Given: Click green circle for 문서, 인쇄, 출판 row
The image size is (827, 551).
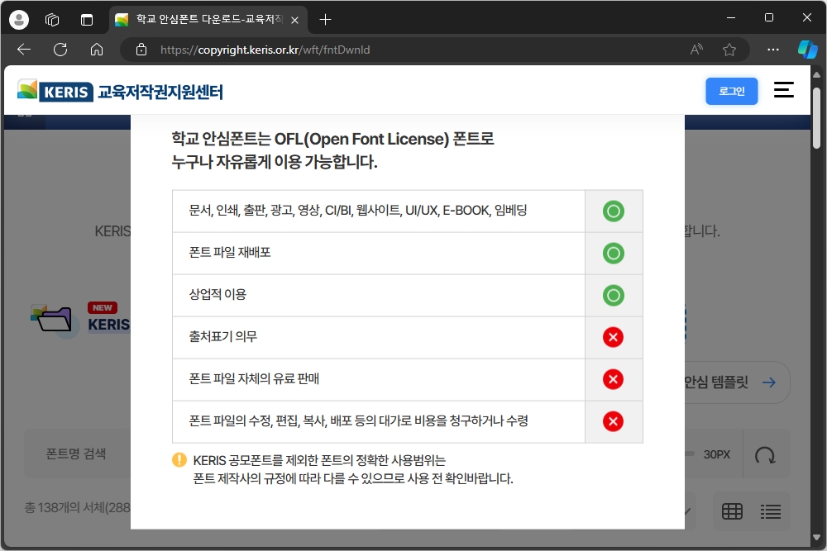Looking at the screenshot, I should point(614,211).
